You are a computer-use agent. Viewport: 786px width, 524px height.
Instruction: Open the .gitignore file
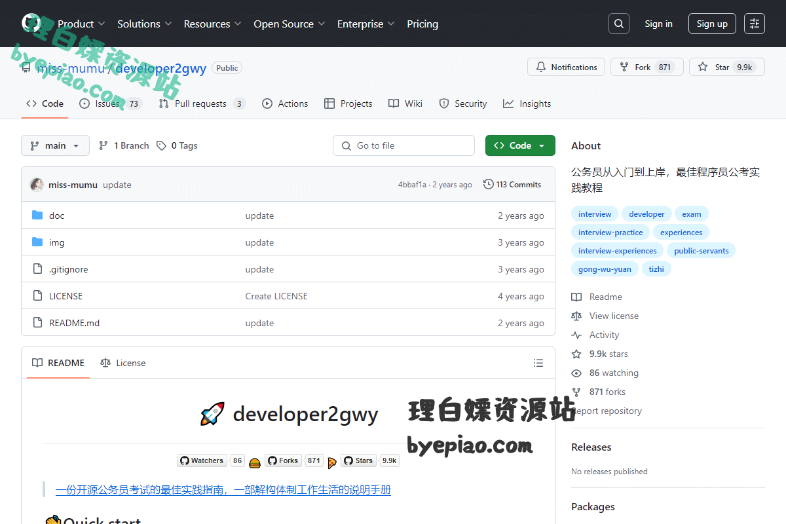[x=69, y=269]
